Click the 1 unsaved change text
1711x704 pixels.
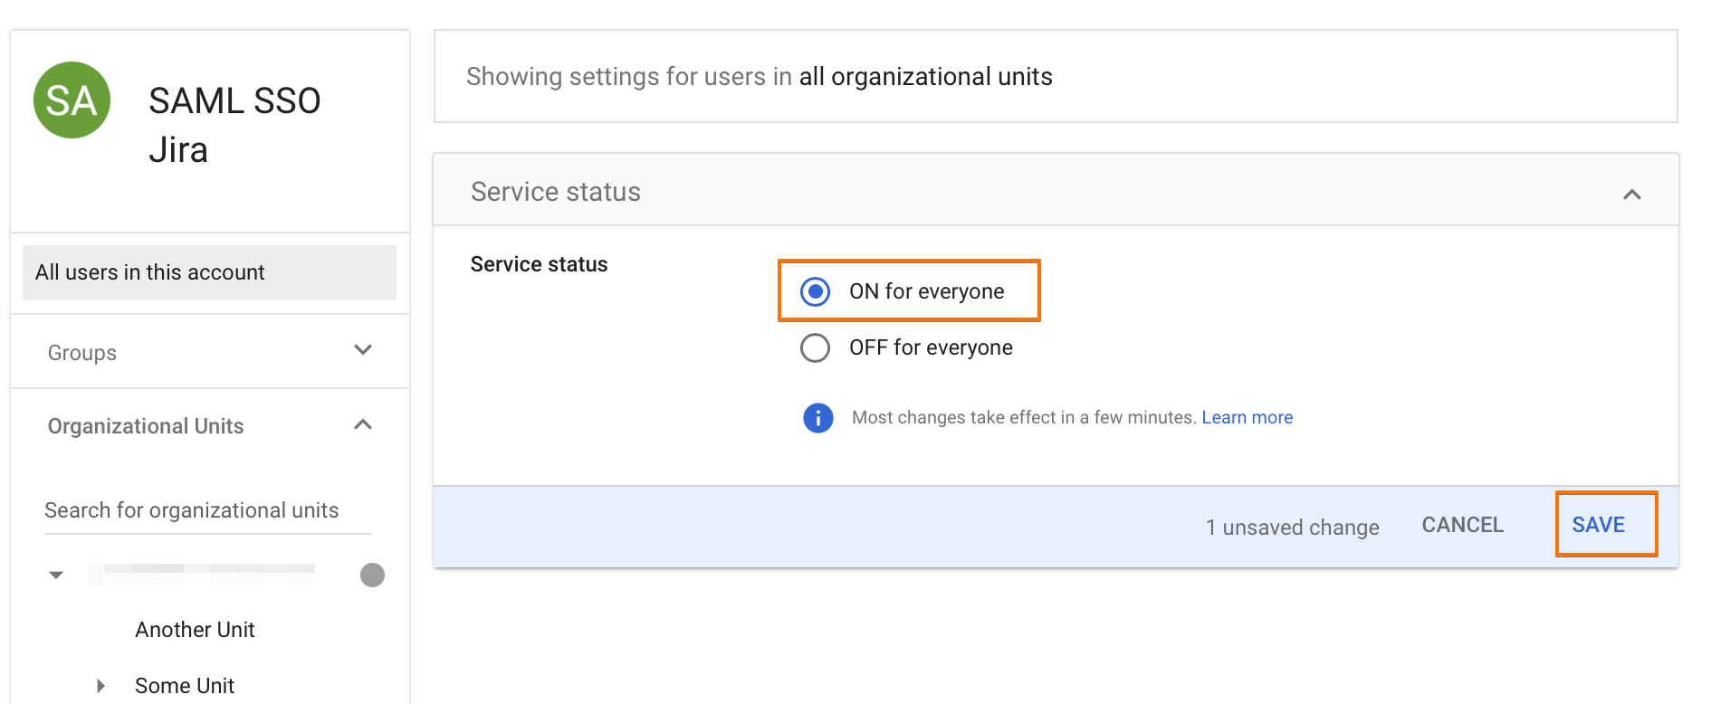[1292, 527]
